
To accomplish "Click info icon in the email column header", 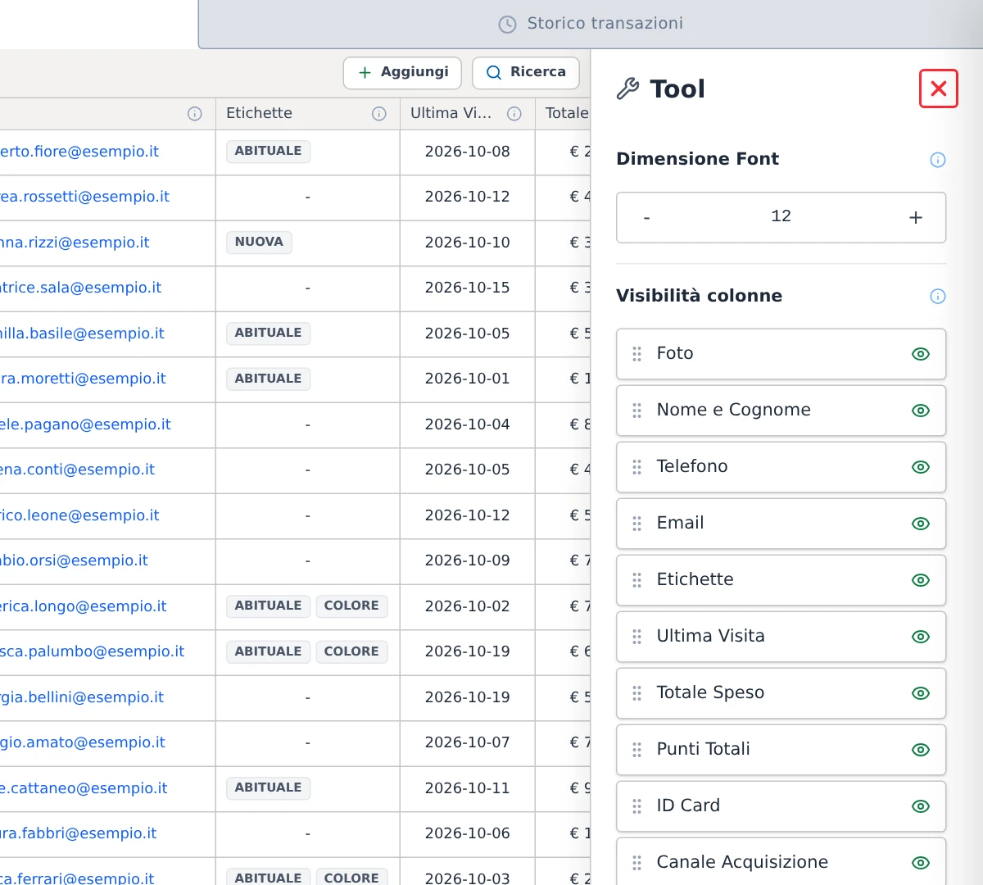I will pyautogui.click(x=195, y=114).
